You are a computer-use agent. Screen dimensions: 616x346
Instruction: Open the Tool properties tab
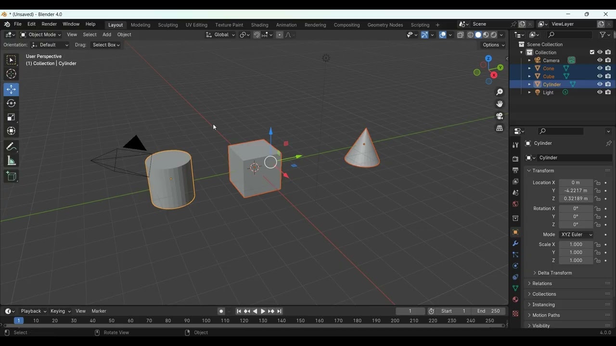515,145
